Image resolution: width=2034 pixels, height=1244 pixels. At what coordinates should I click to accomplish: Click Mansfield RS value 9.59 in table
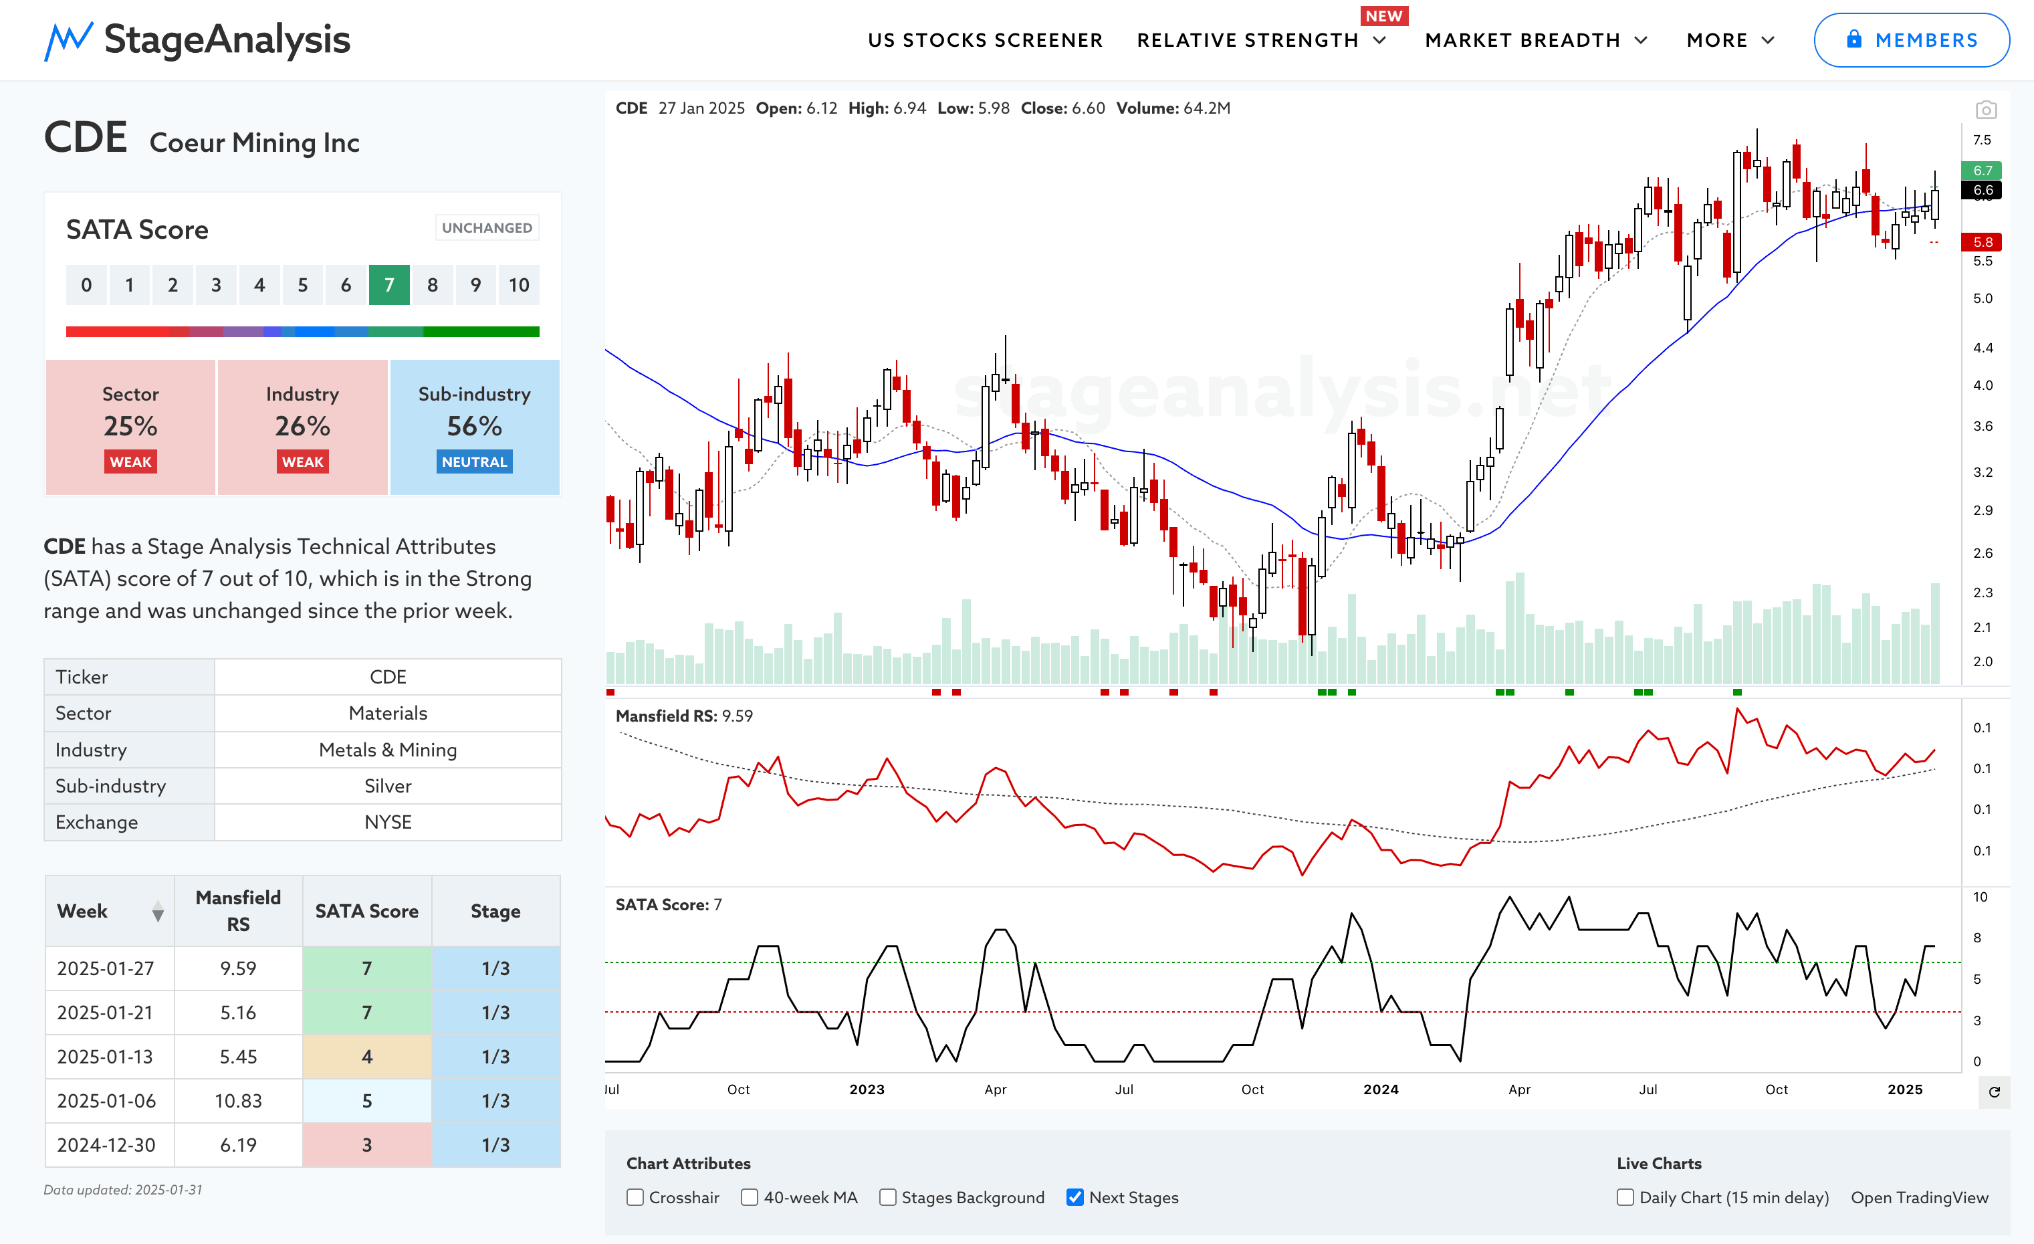pos(238,968)
